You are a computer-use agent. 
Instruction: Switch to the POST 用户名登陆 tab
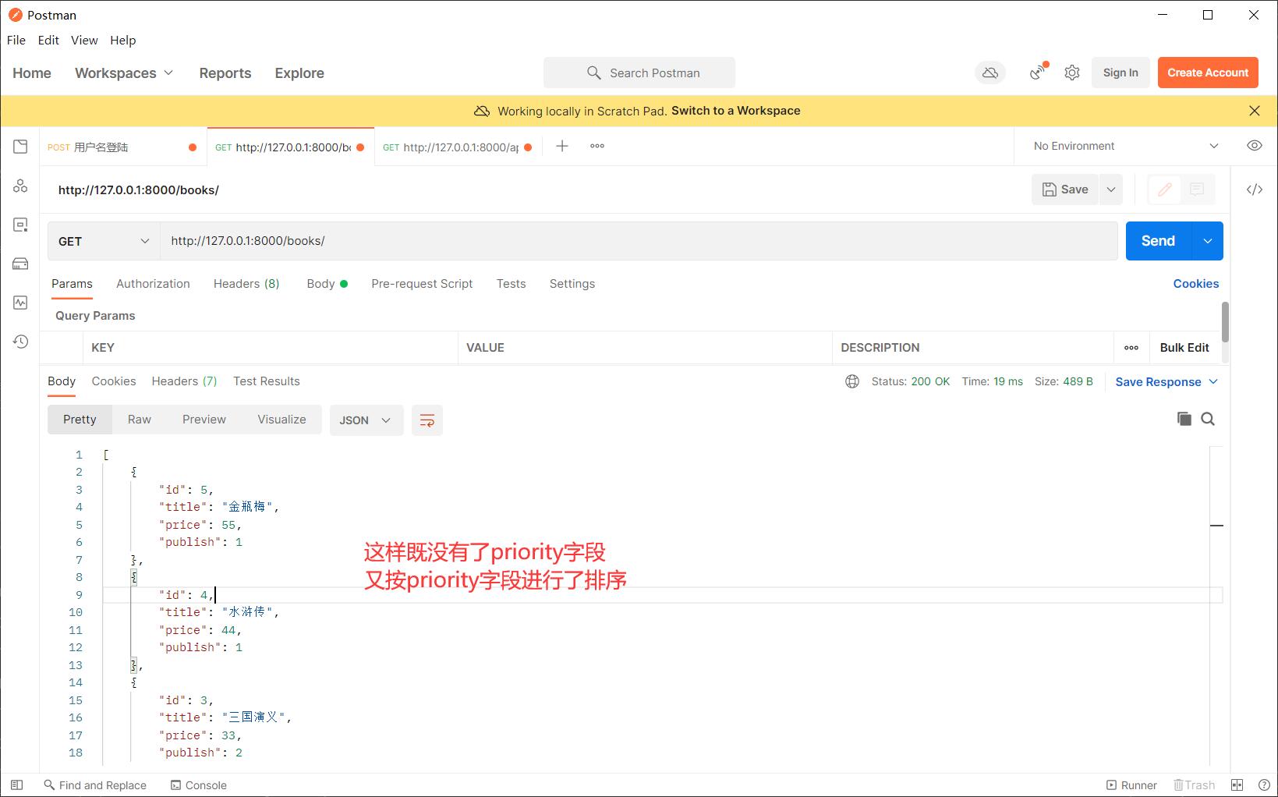click(x=122, y=147)
